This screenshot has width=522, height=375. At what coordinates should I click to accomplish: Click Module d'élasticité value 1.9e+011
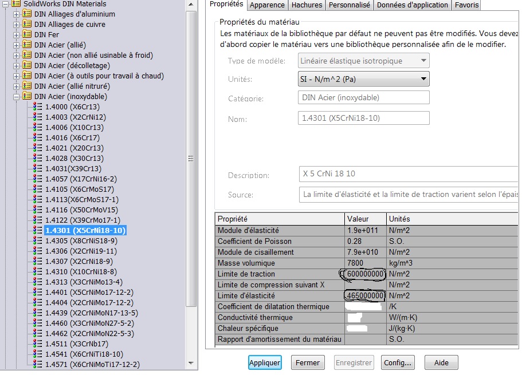point(365,231)
